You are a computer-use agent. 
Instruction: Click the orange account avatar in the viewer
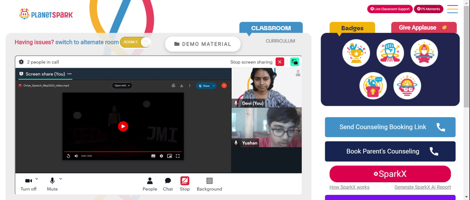tap(224, 86)
